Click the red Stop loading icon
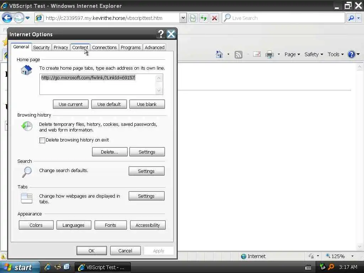This screenshot has height=273, width=364. 214,18
